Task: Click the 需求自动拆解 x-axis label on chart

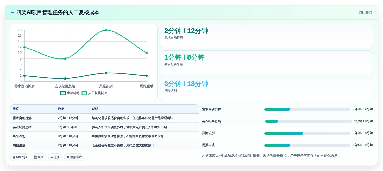Action: pos(24,86)
